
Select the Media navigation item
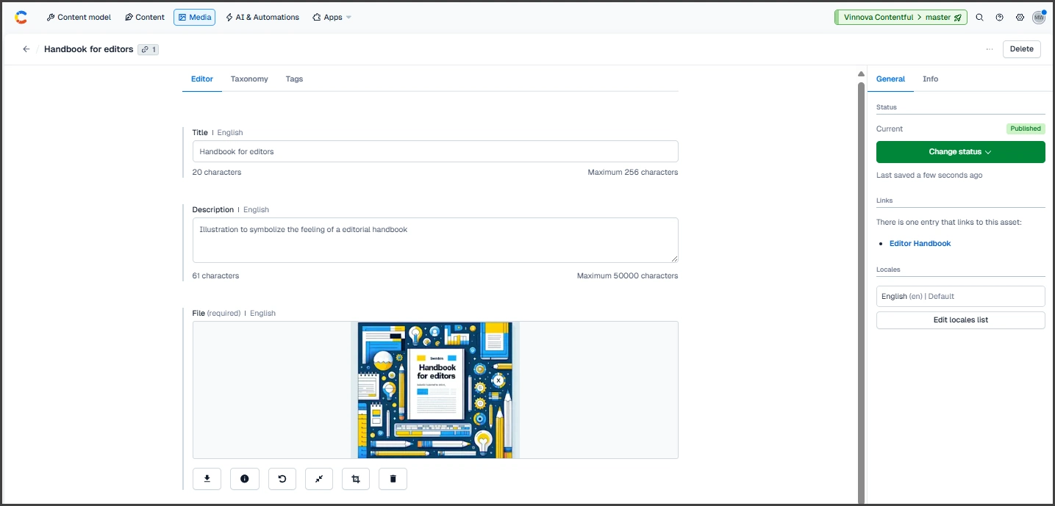click(194, 17)
